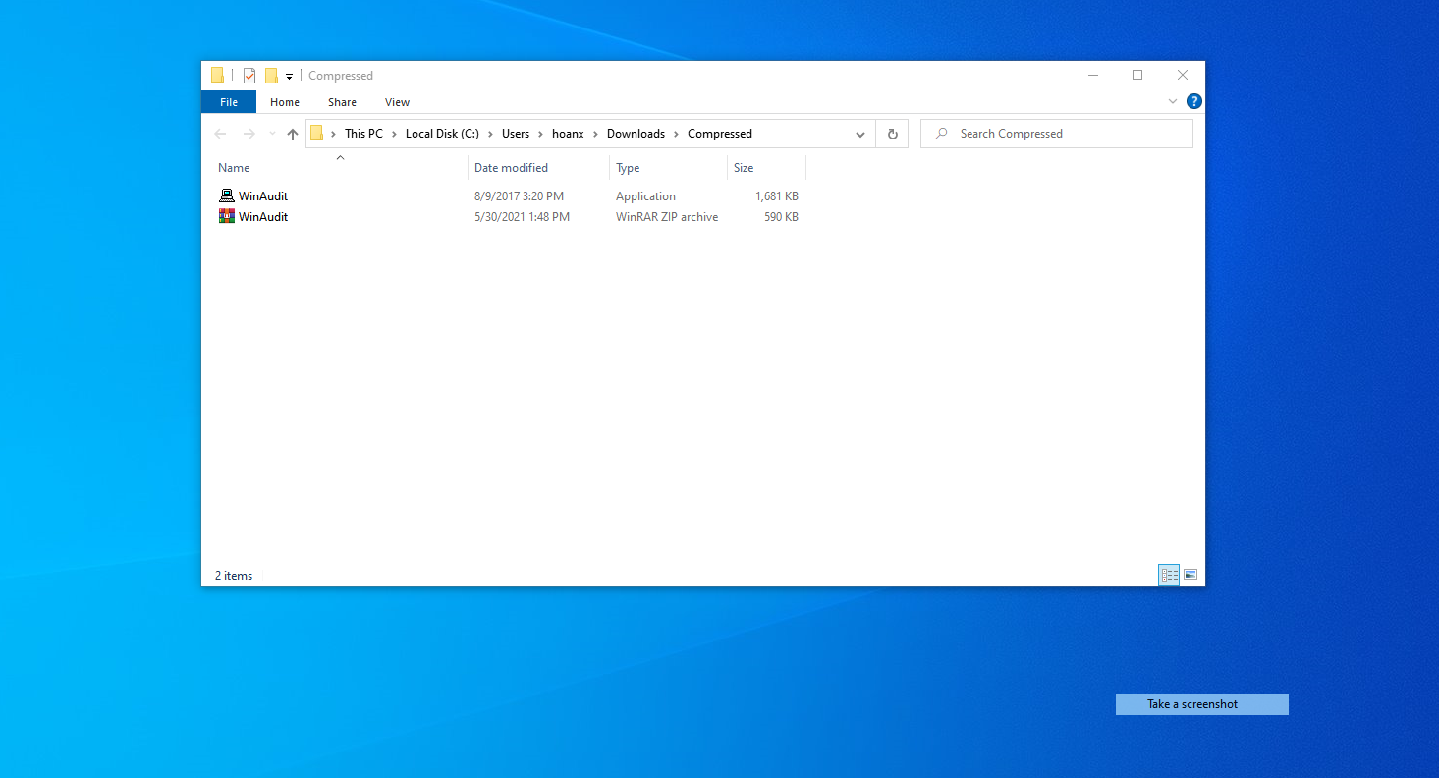
Task: Select the WinAudit ZIP archive file name
Action: pos(263,217)
